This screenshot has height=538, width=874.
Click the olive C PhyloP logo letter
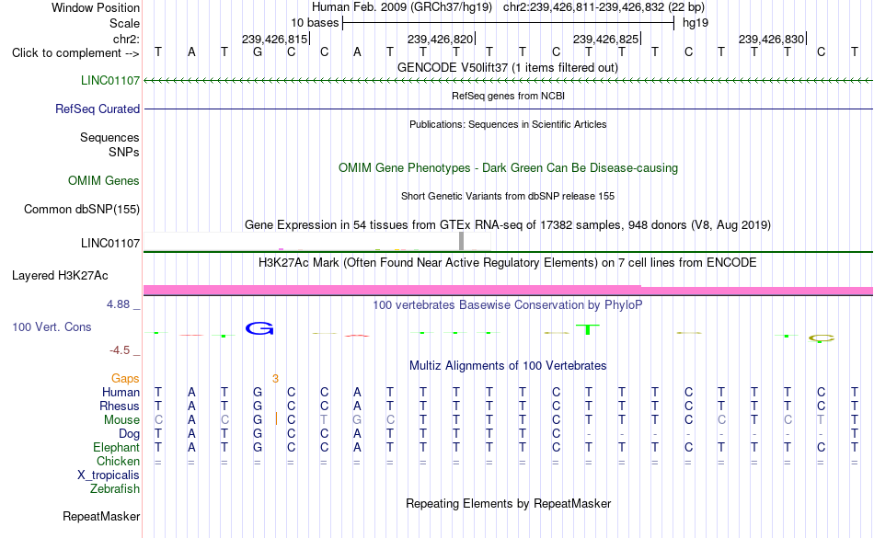tap(821, 338)
